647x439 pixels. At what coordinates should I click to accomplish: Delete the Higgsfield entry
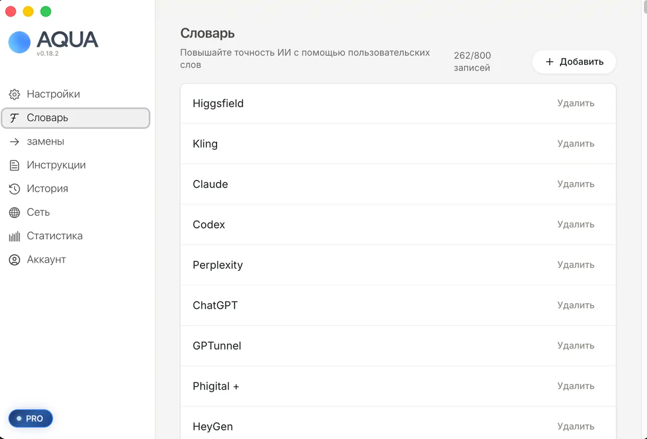[576, 103]
